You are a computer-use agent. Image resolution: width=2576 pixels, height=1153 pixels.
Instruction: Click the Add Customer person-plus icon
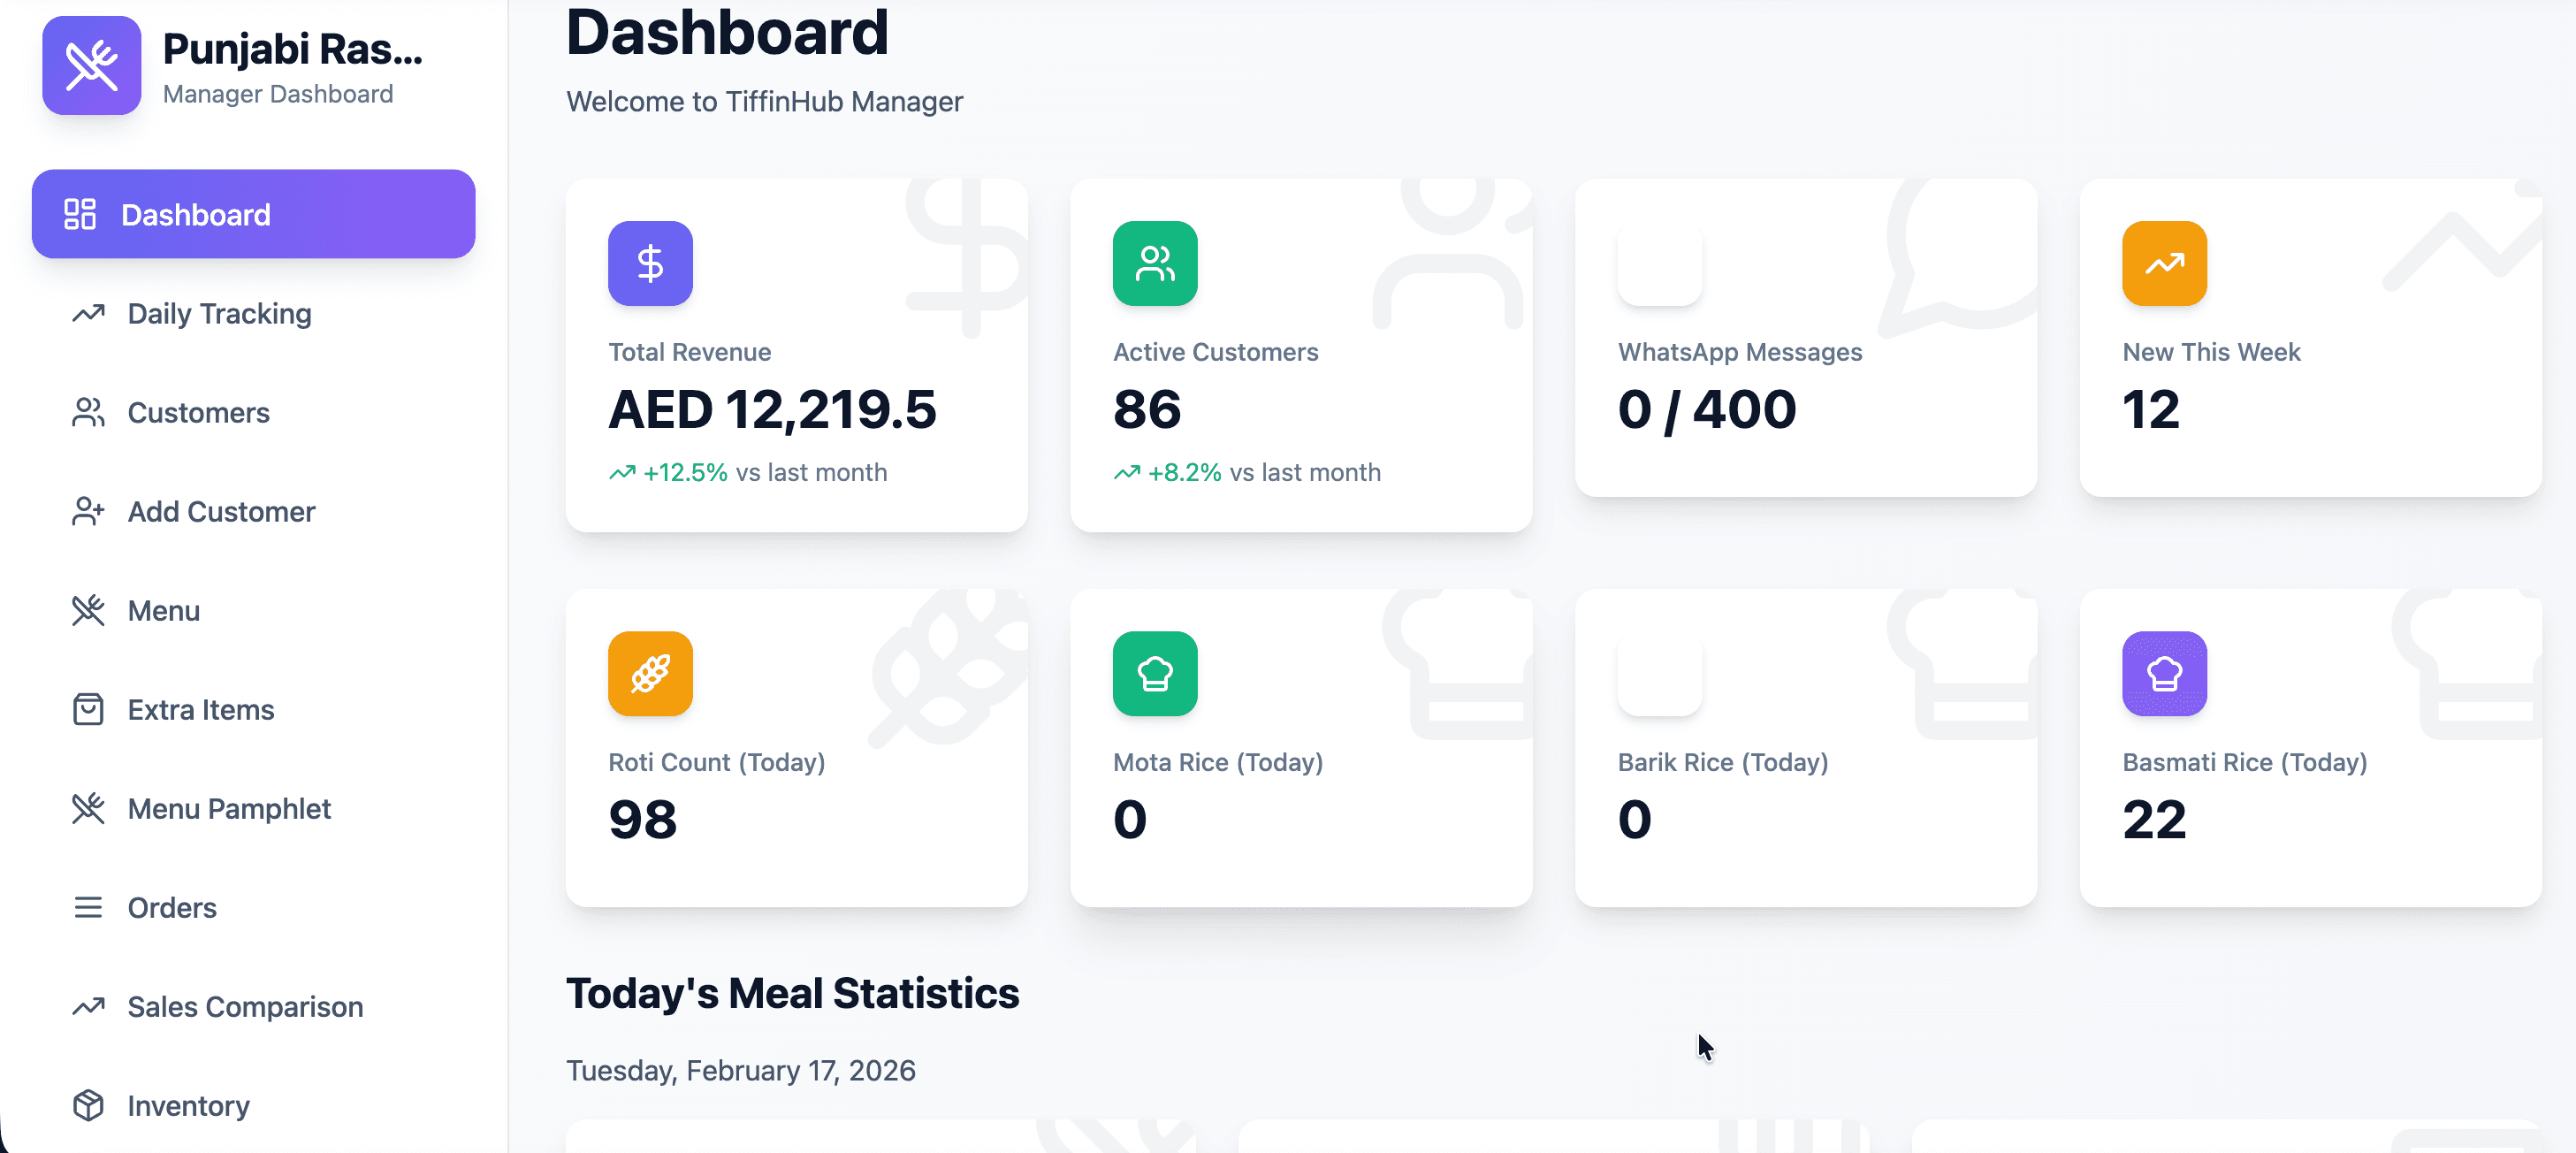(x=88, y=511)
